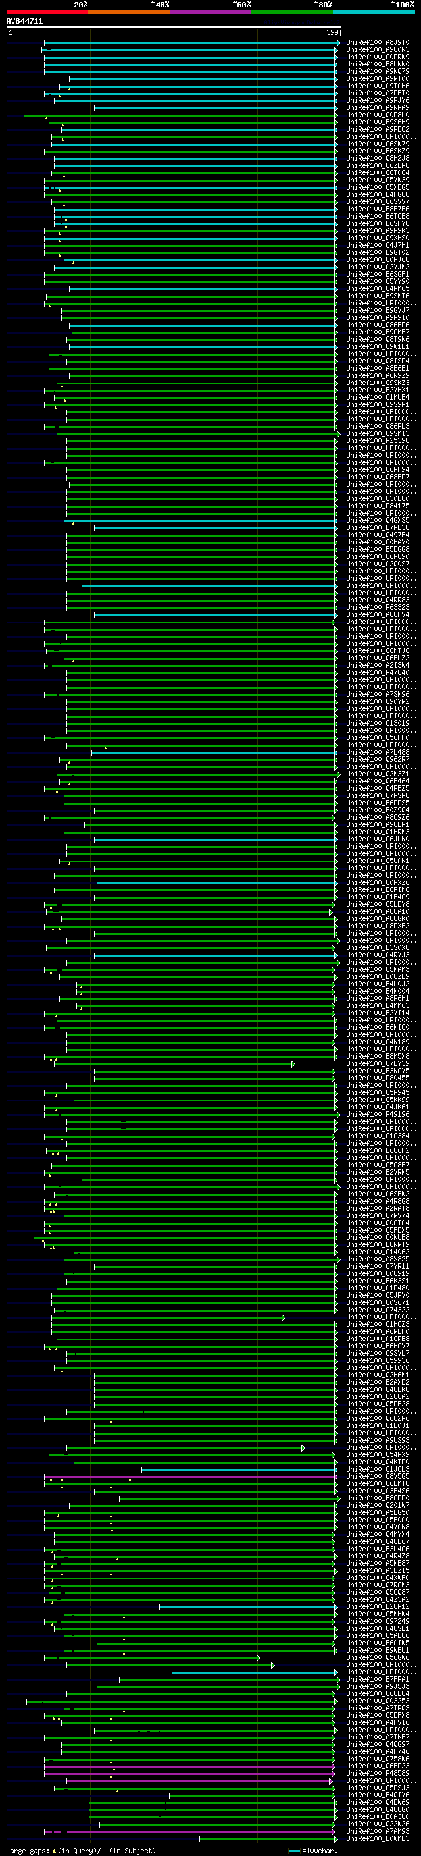
Task: Open hit UniRef100_A8J9T0
Action: click(x=378, y=43)
